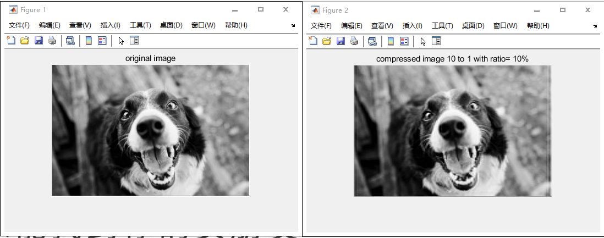604x238 pixels.
Task: Insert Colorbar icon in Figure 2 toolbar
Action: [x=391, y=41]
